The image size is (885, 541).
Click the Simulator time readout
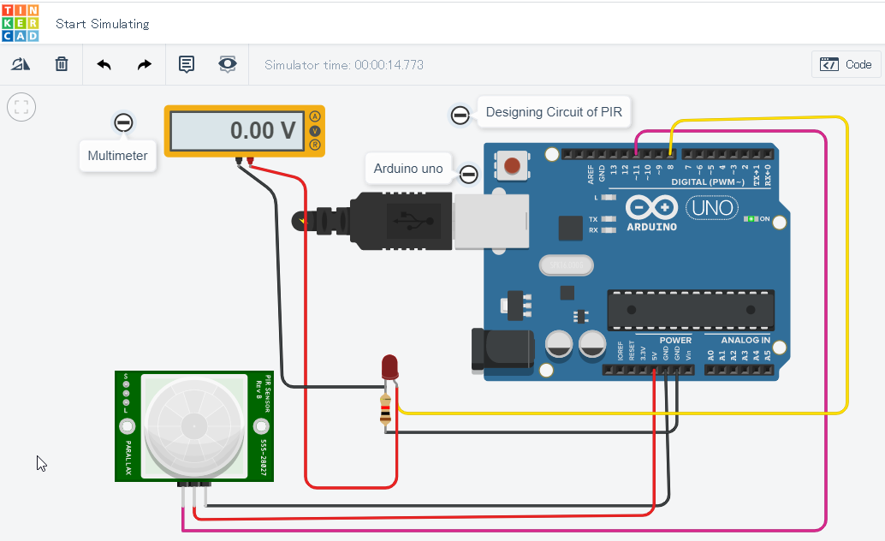[344, 65]
